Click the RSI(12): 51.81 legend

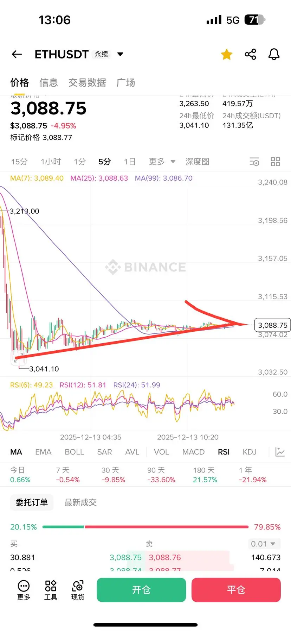pyautogui.click(x=83, y=385)
